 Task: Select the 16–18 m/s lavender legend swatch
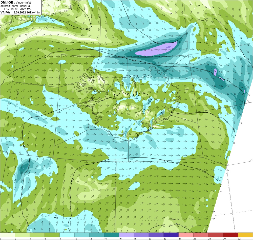click(126, 235)
